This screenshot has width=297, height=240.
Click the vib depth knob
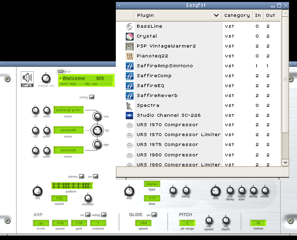(x=226, y=220)
